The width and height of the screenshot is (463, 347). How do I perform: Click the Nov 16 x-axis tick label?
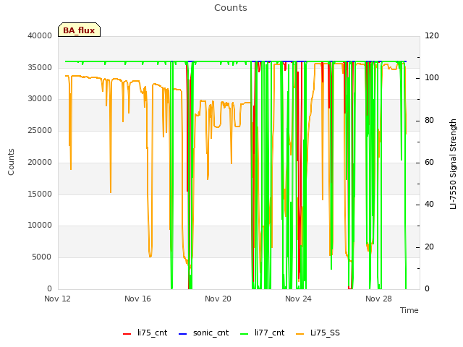(137, 299)
